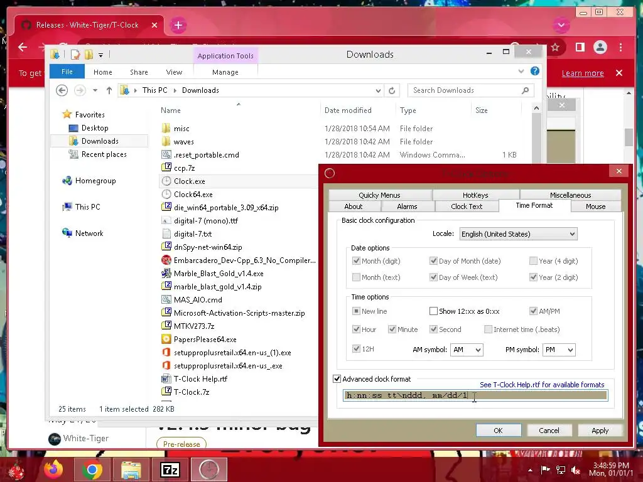Open Customize Quick Access Toolbar dropdown

pyautogui.click(x=101, y=55)
